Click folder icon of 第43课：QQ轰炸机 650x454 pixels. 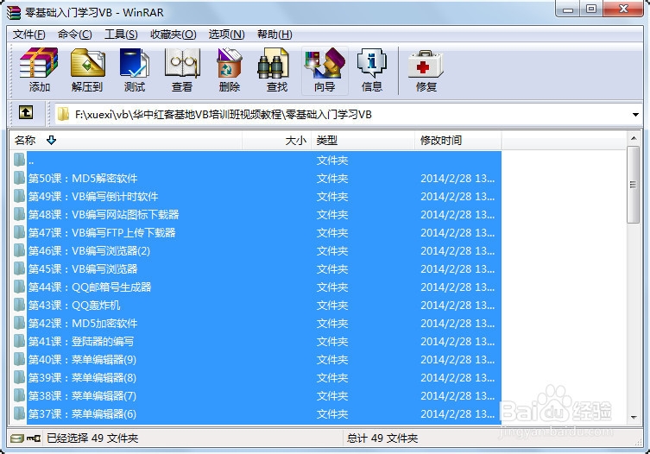pyautogui.click(x=19, y=305)
